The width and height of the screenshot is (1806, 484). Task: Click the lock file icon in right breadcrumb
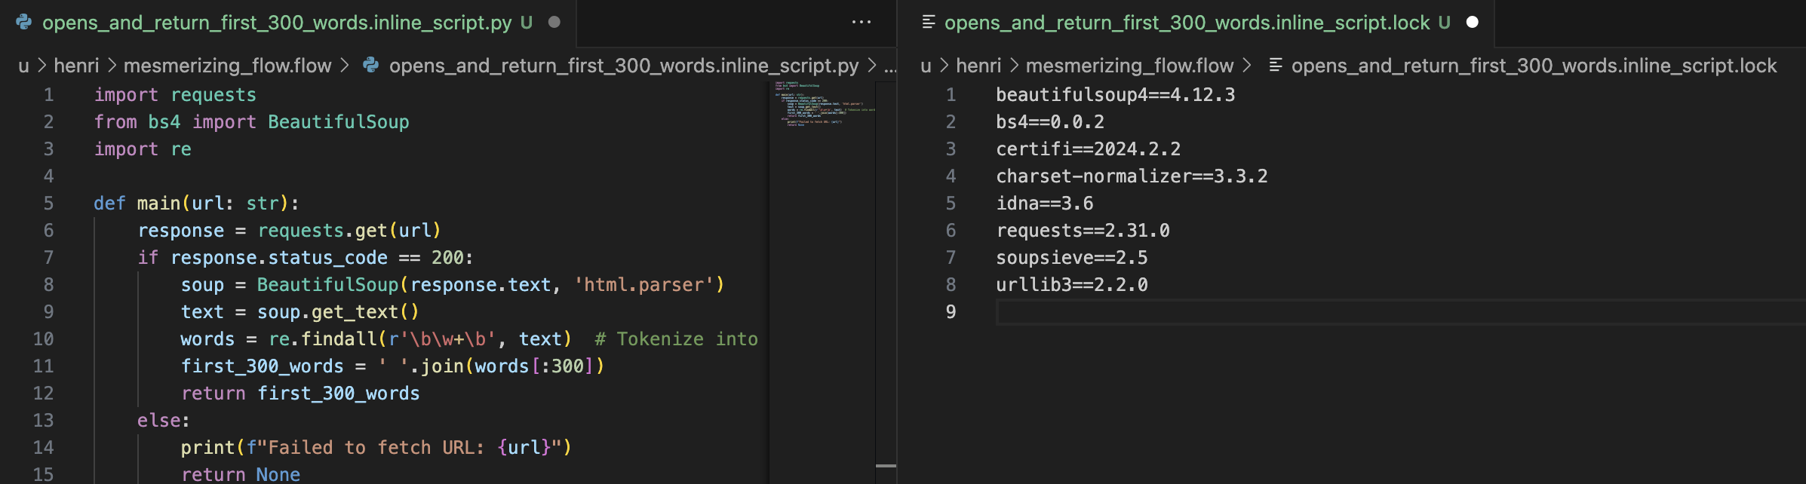(x=1276, y=66)
